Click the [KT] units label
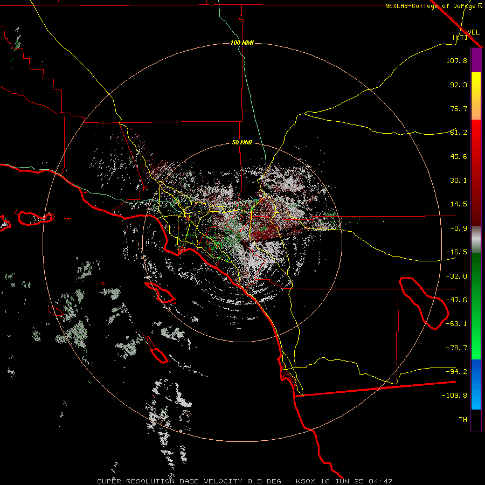 tap(460, 37)
